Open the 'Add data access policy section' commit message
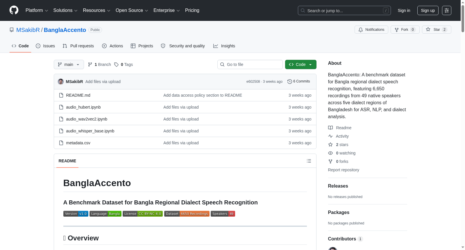Screen dimensions: 465x250 coord(203,95)
